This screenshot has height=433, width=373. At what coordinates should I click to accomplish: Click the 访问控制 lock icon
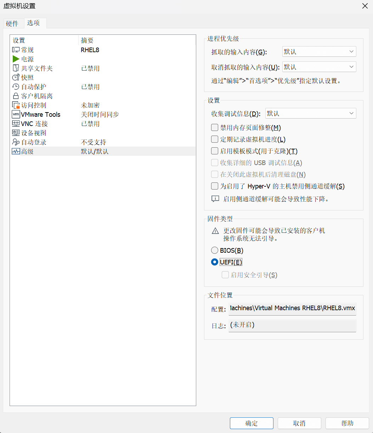coord(16,105)
